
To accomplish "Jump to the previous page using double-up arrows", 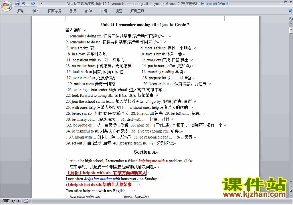I will point(291,186).
